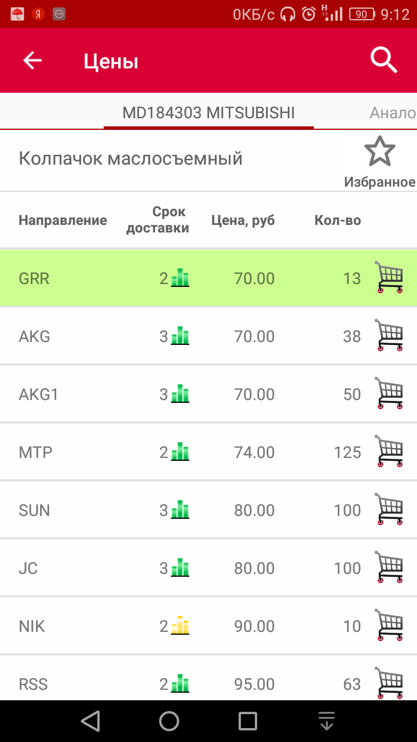This screenshot has width=417, height=742.
Task: Sort by Цена, руб column header
Action: [243, 220]
